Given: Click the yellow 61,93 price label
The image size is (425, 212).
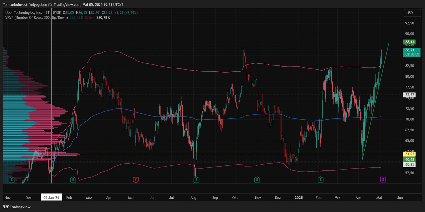Looking at the screenshot, I should click(409, 154).
